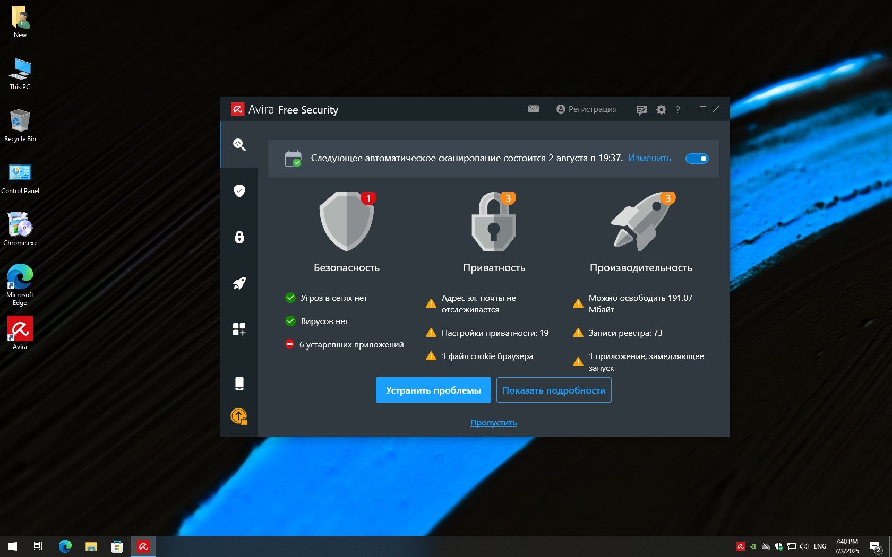Select the Chrome.exe desktop icon
Screen dimensions: 892x557
tap(20, 229)
